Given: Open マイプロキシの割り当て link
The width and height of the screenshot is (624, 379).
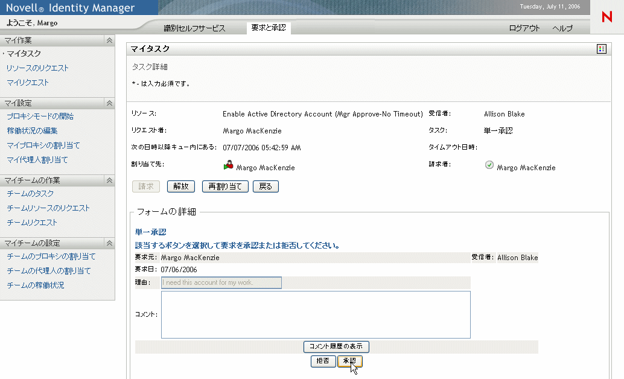Looking at the screenshot, I should [x=43, y=145].
